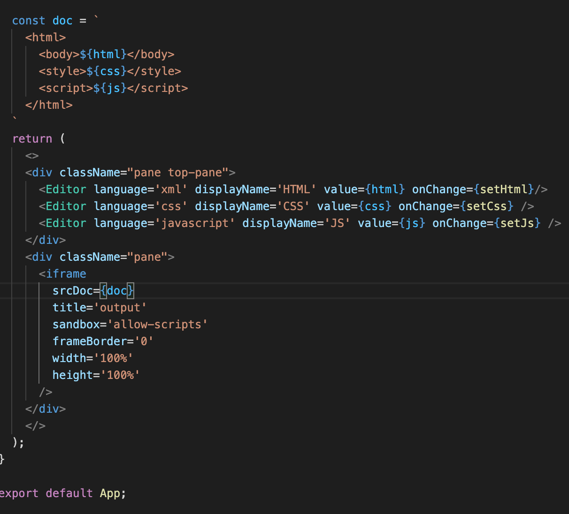Click the title='output' value
Viewport: 569px width, 514px height.
pos(120,308)
